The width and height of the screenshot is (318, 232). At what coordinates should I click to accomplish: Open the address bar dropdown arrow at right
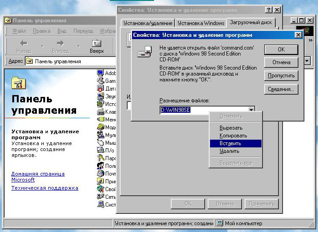tap(307, 61)
